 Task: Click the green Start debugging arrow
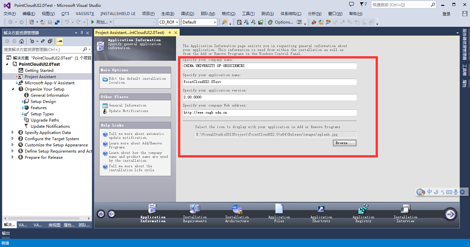coord(93,22)
